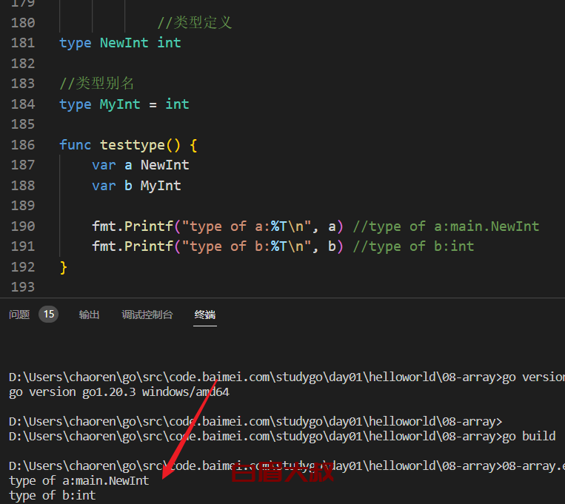Screen dimensions: 565x504
Task: Click comment '//type of b:int'
Action: click(x=413, y=246)
